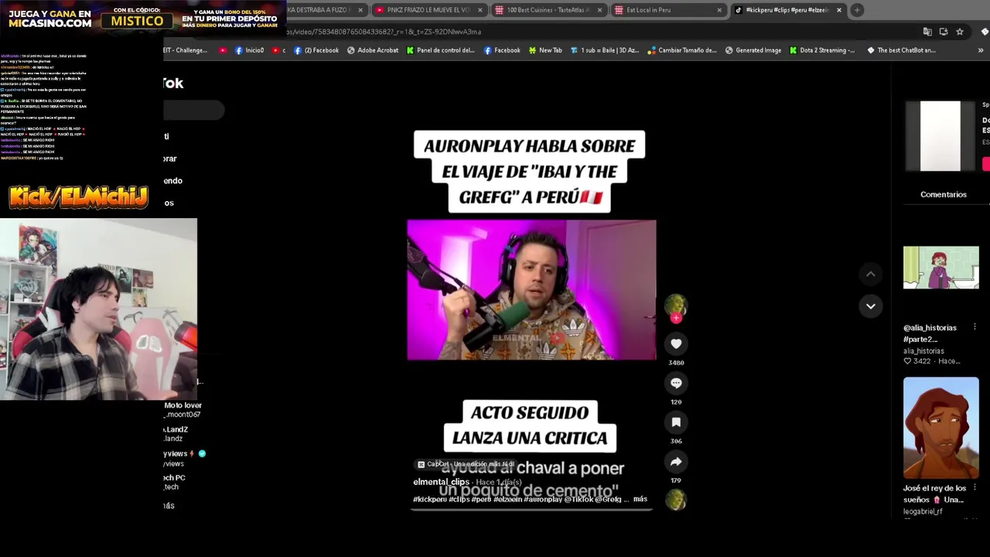Close the 'Eat Local in Peru' tab
The height and width of the screenshot is (557, 990).
tap(719, 10)
